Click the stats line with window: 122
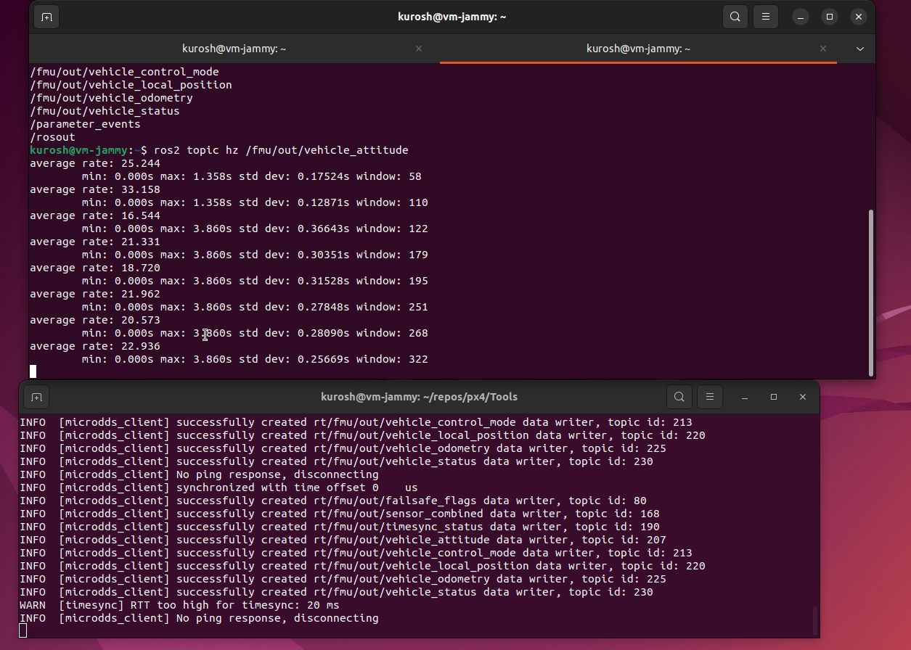The image size is (911, 650). click(255, 229)
